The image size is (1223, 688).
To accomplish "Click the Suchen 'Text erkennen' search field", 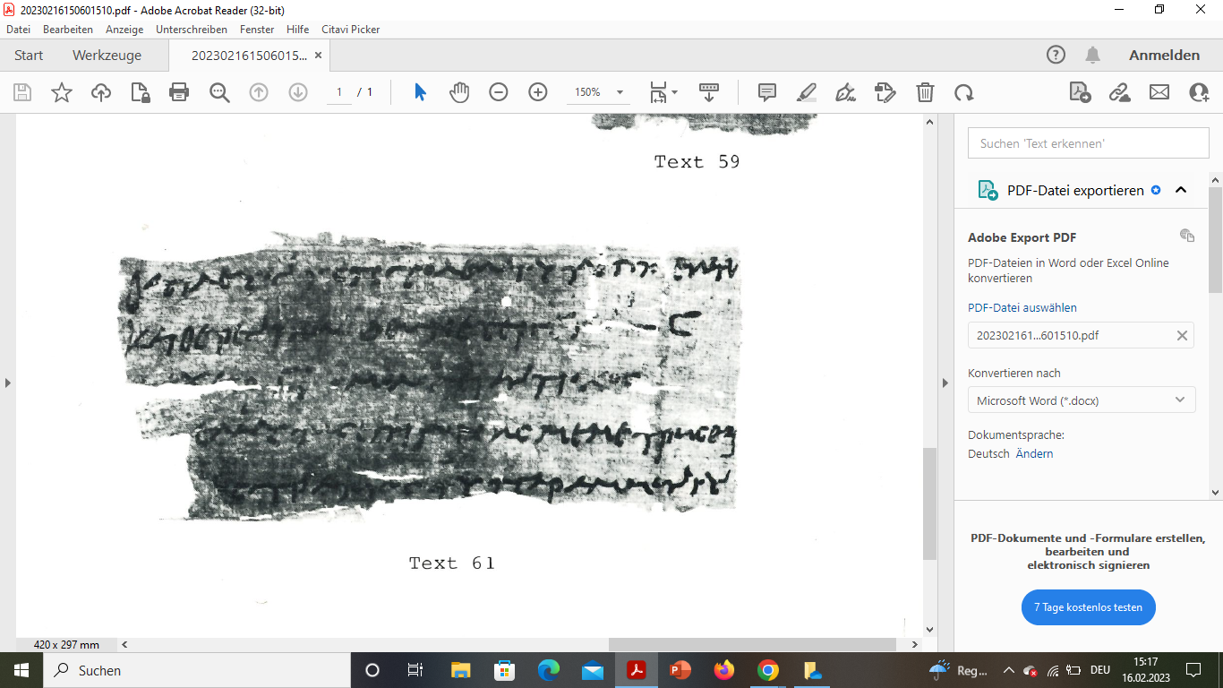I will coord(1088,143).
